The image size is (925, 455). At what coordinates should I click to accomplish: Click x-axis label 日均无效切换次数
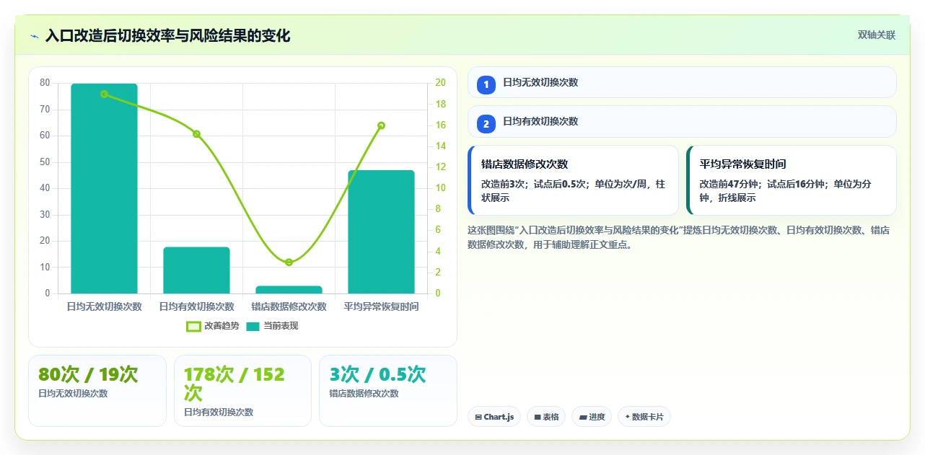(x=104, y=306)
